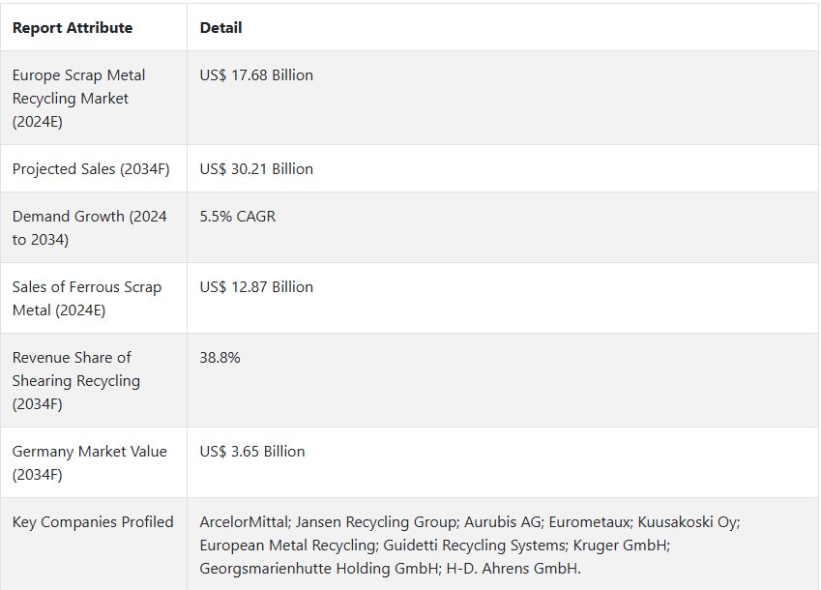Select the US$ 12.87 Billion value
The width and height of the screenshot is (821, 590).
coord(256,287)
